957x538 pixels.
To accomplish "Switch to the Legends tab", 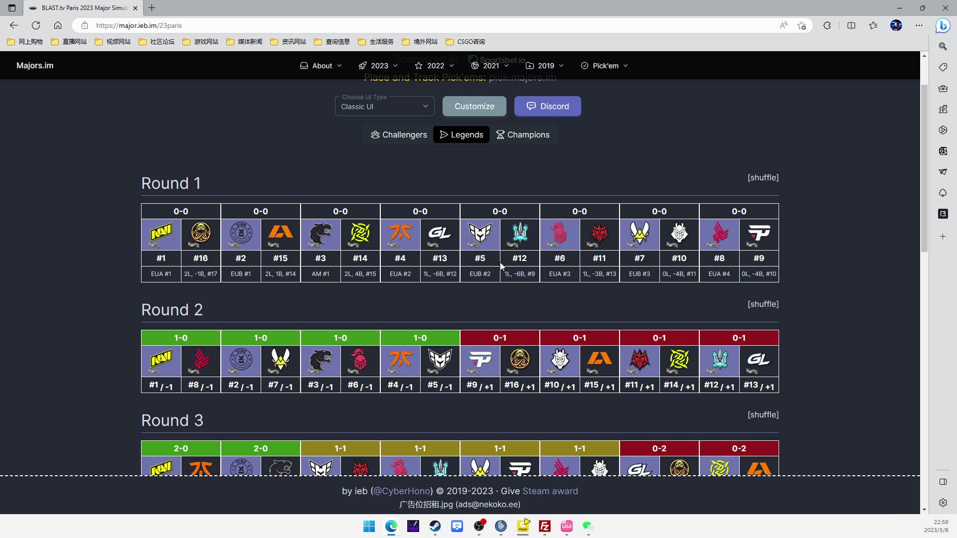I will pos(462,134).
